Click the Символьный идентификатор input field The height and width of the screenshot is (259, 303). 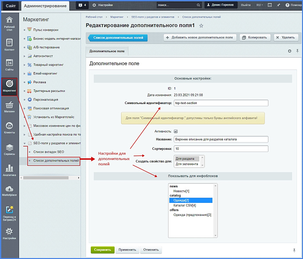[x=221, y=103]
